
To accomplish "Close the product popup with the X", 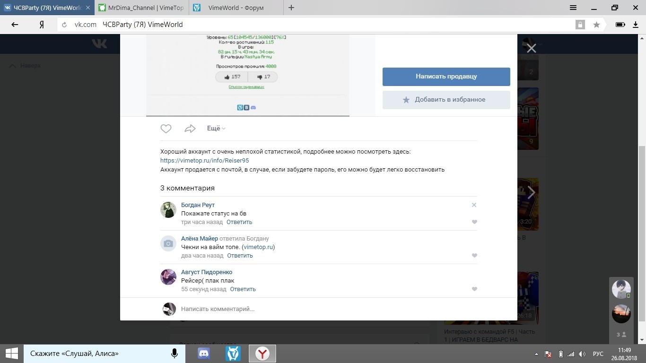I will click(532, 48).
